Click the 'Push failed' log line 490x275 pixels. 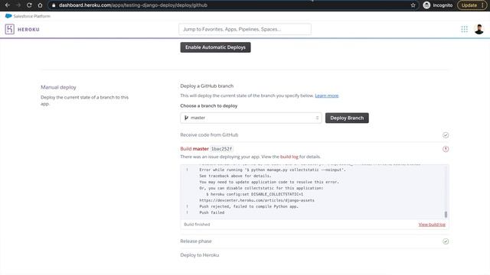212,212
